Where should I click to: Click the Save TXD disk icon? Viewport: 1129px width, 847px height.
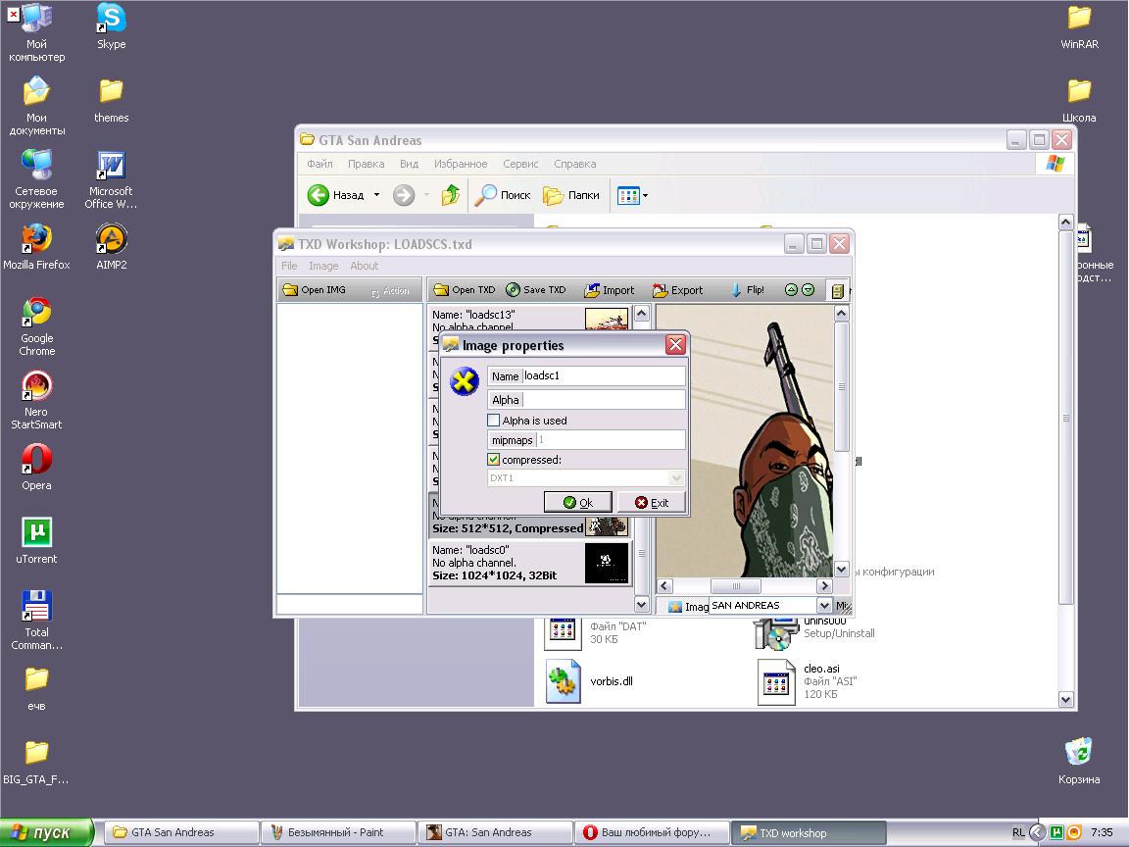pos(514,290)
